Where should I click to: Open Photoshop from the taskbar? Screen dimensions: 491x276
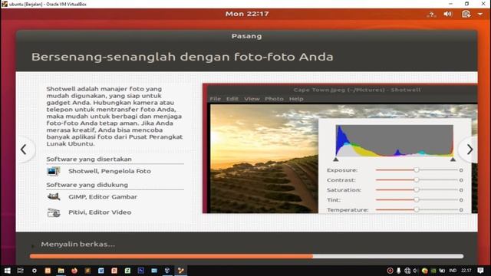141,271
